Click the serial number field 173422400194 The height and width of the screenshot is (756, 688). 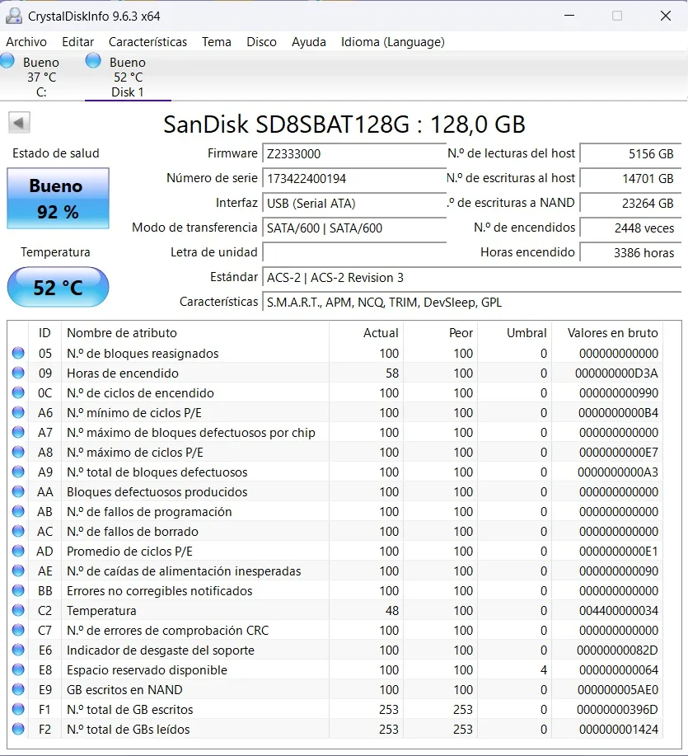(x=354, y=178)
